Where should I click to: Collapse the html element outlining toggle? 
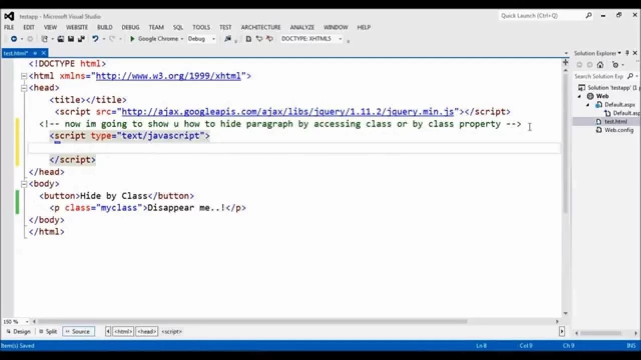pos(24,76)
